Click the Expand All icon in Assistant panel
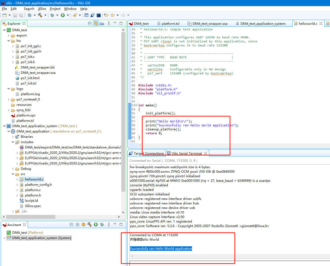This screenshot has width=330, height=266. [x=77, y=225]
